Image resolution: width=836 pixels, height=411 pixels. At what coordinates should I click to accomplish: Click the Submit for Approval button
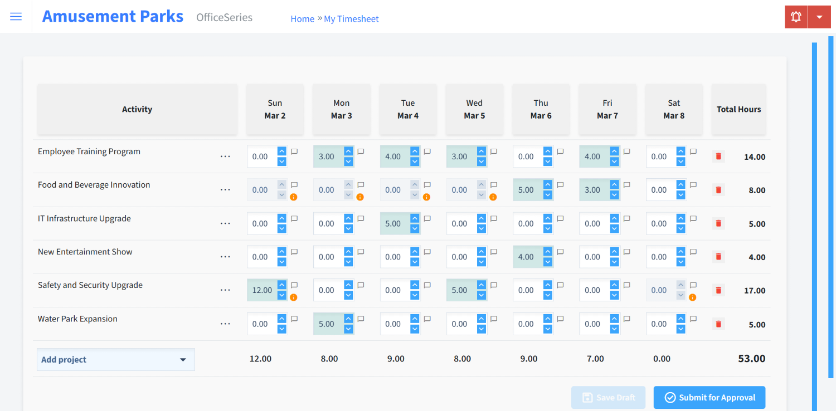(709, 397)
